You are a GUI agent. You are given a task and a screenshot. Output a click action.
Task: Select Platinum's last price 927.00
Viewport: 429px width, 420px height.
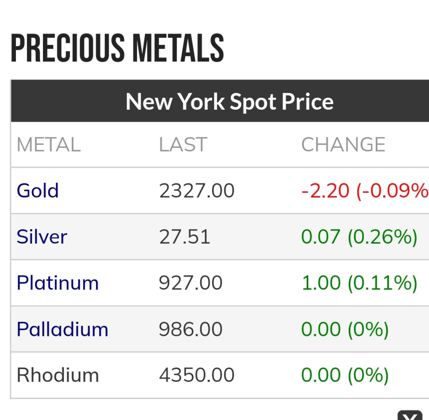[191, 283]
